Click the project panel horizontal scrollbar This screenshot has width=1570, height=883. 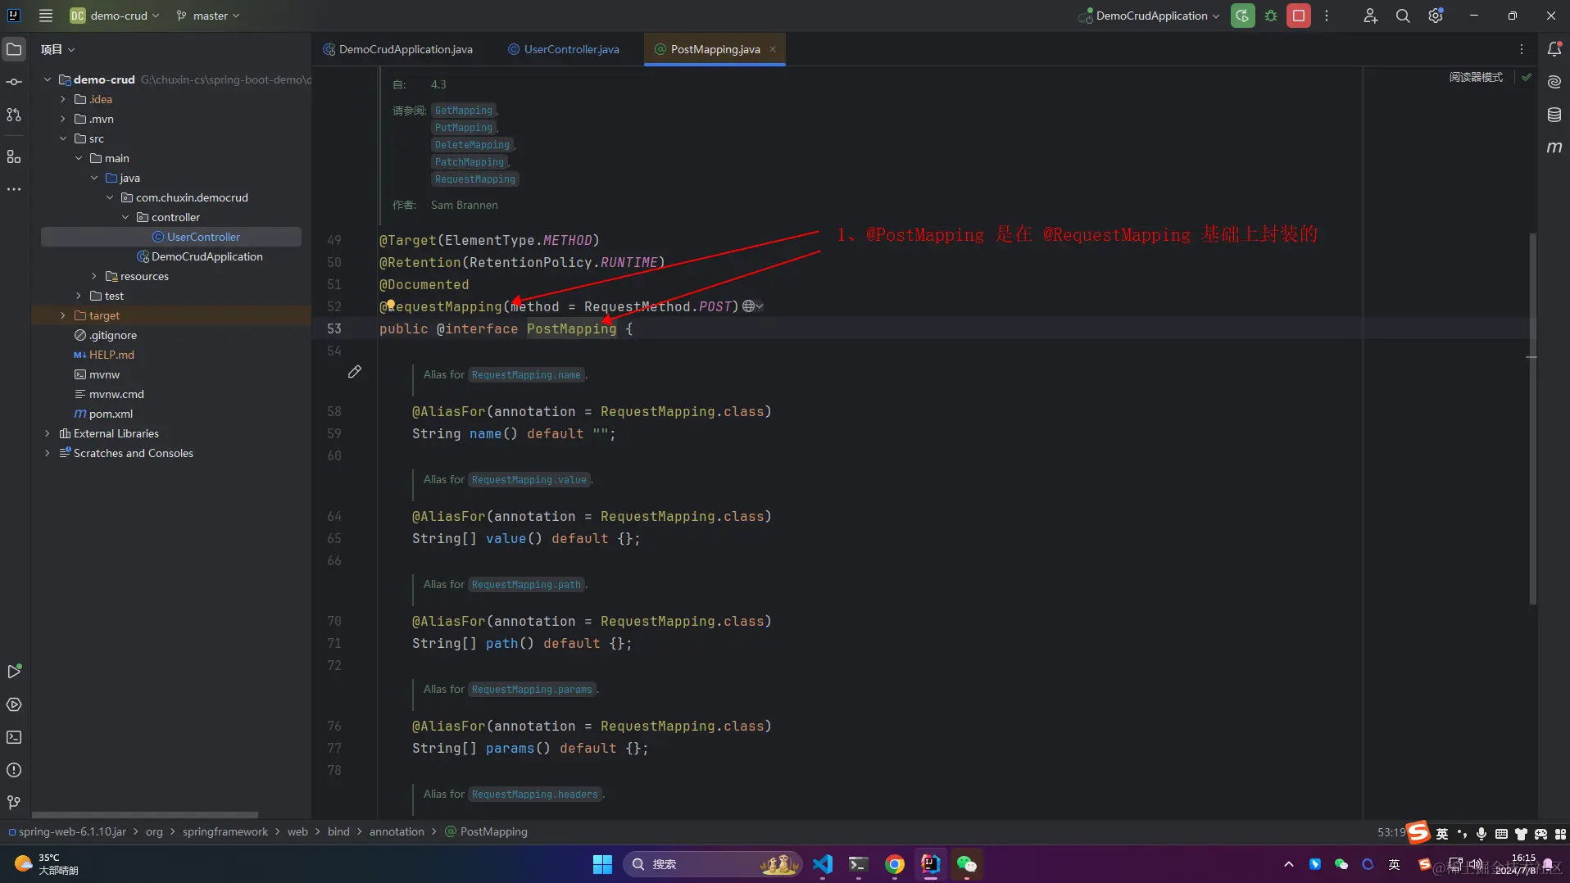pyautogui.click(x=145, y=815)
